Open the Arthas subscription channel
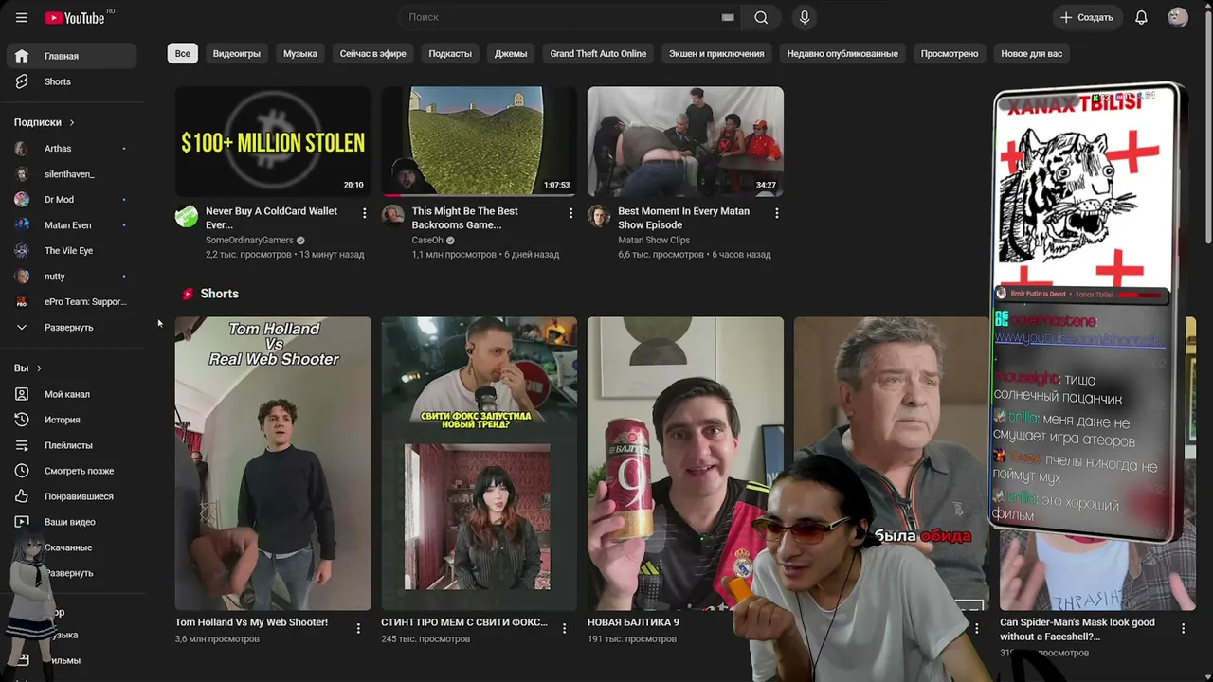The height and width of the screenshot is (682, 1213). click(x=72, y=149)
